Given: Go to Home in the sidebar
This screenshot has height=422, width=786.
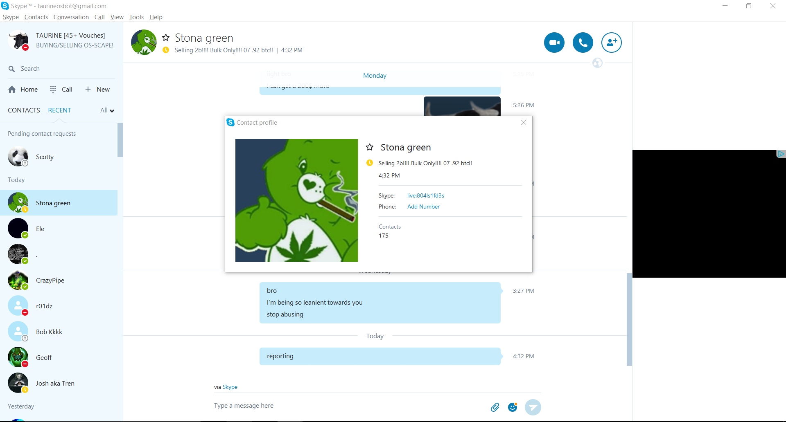Looking at the screenshot, I should (23, 90).
